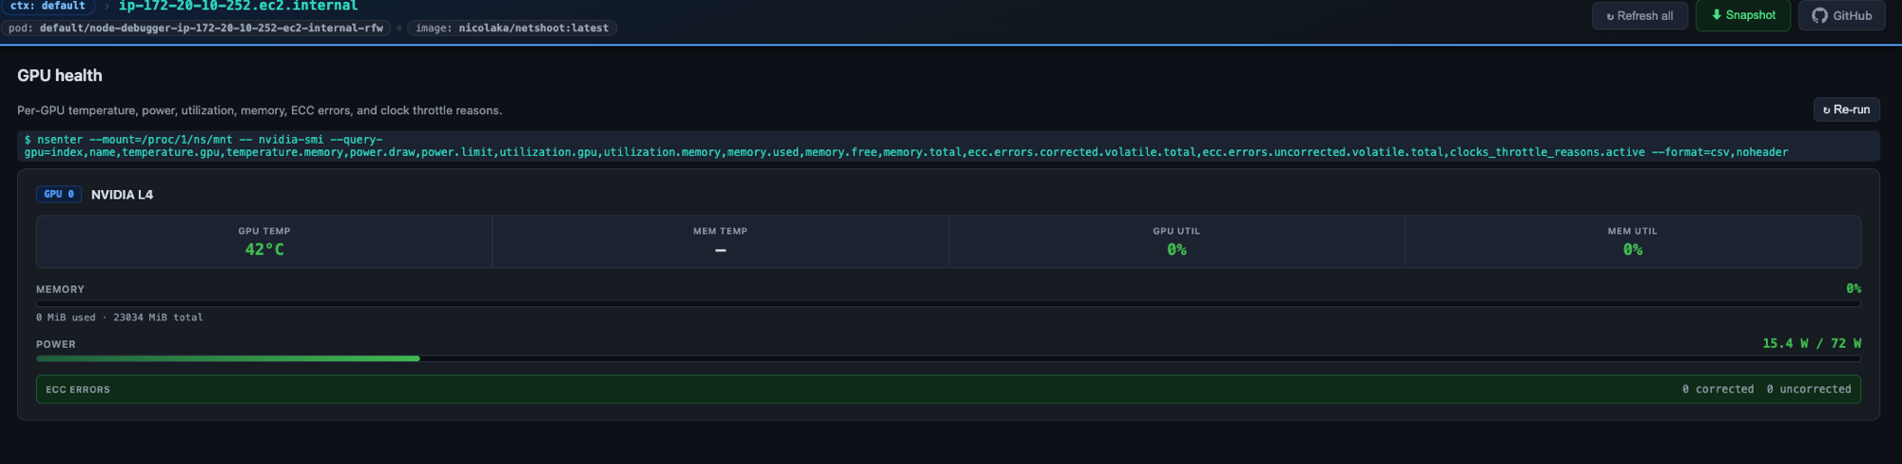Re-run the GPU health check
Image resolution: width=1902 pixels, height=464 pixels.
coord(1846,109)
